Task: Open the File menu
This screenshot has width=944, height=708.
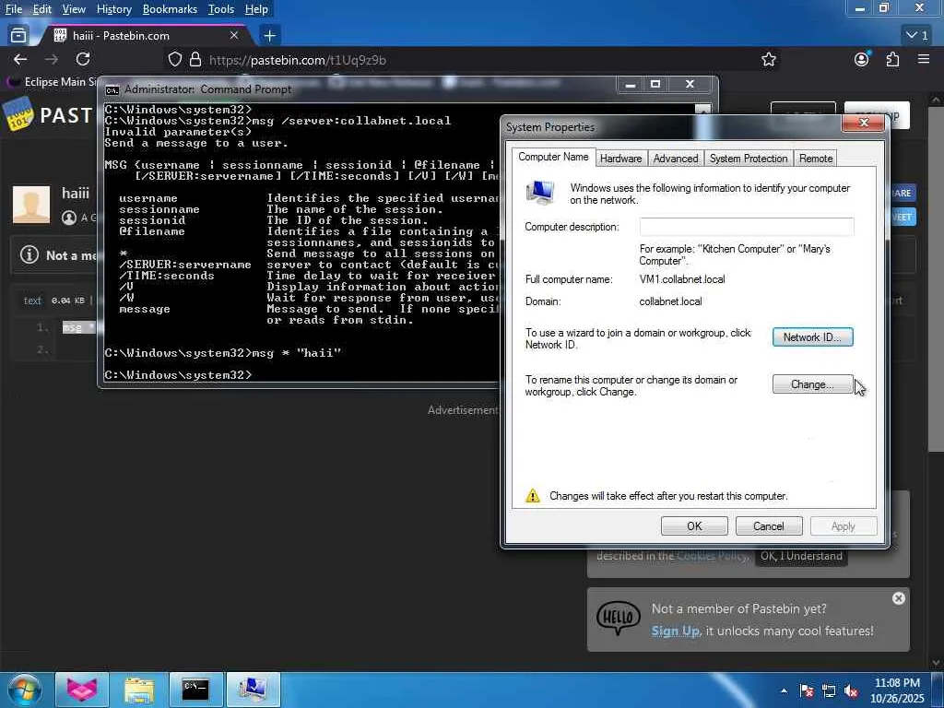Action: (x=13, y=9)
